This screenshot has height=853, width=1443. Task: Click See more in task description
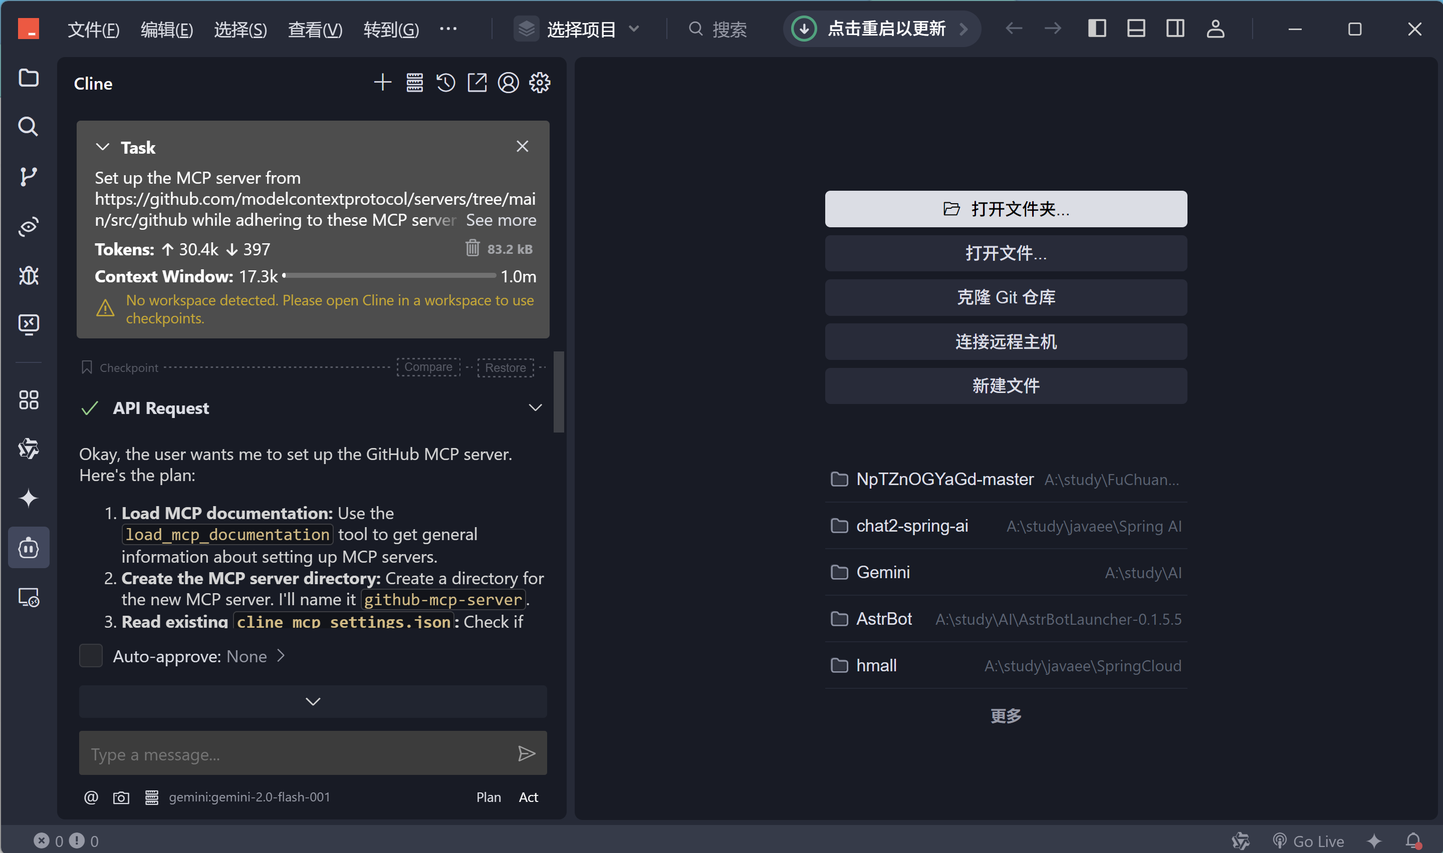coord(501,220)
